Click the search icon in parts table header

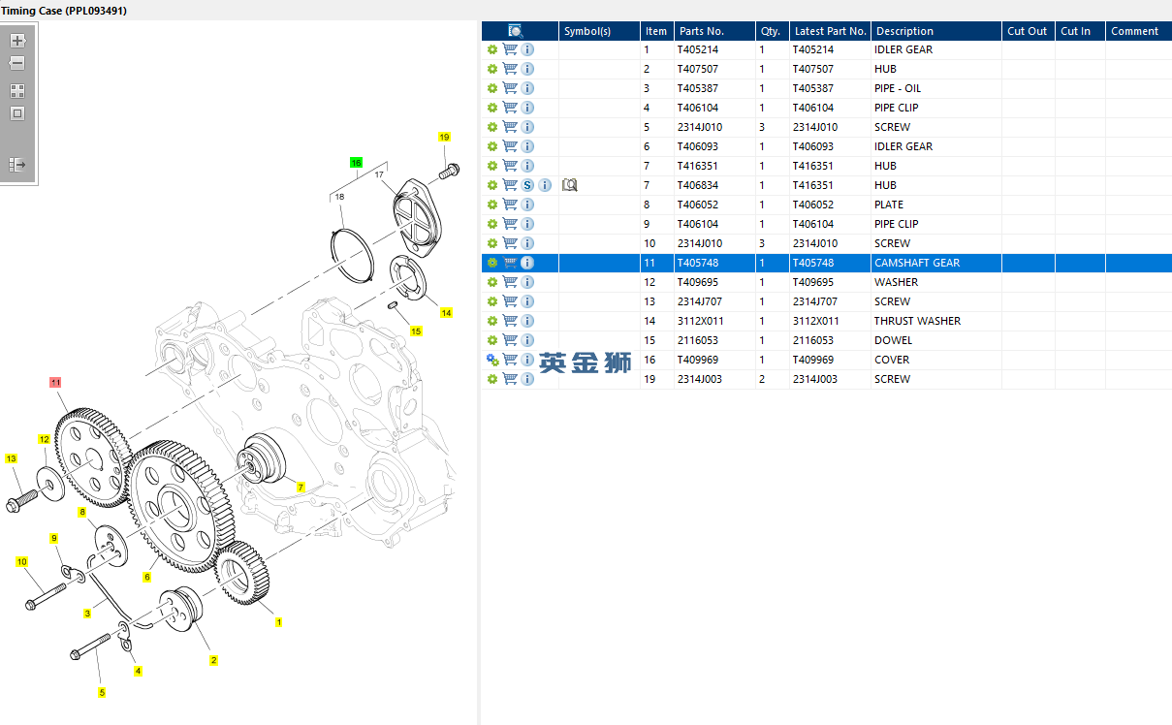(x=516, y=31)
